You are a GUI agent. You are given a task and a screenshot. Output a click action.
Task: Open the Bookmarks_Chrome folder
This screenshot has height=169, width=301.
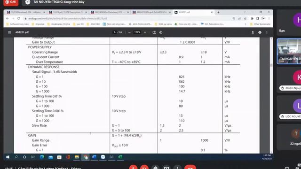coord(59,24)
